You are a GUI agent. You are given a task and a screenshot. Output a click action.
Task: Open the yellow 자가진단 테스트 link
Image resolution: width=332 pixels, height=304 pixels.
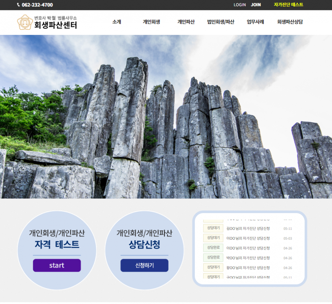click(x=288, y=5)
